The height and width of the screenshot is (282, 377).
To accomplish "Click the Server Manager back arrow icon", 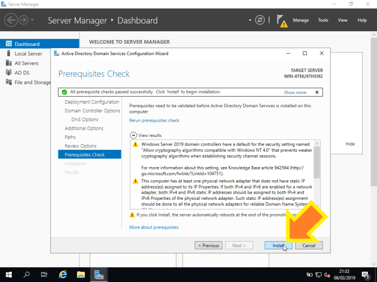I will [11, 20].
